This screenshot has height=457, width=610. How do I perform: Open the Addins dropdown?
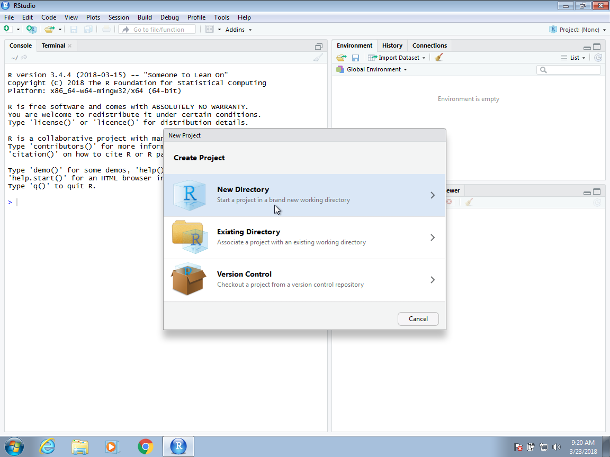tap(238, 30)
